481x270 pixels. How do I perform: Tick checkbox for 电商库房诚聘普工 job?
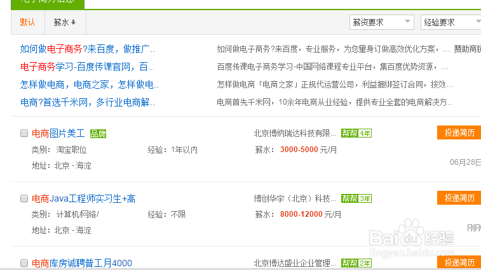point(24,263)
